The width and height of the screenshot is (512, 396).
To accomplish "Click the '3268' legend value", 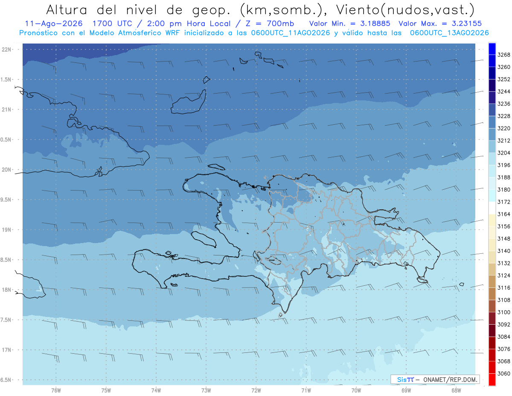I will coord(504,55).
